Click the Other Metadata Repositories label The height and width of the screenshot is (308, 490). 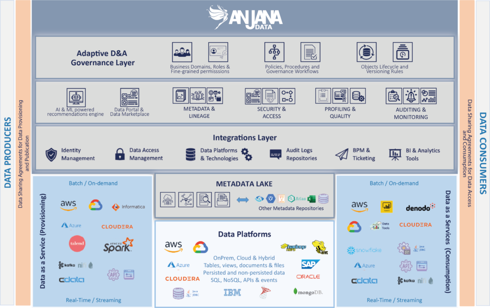pos(291,208)
